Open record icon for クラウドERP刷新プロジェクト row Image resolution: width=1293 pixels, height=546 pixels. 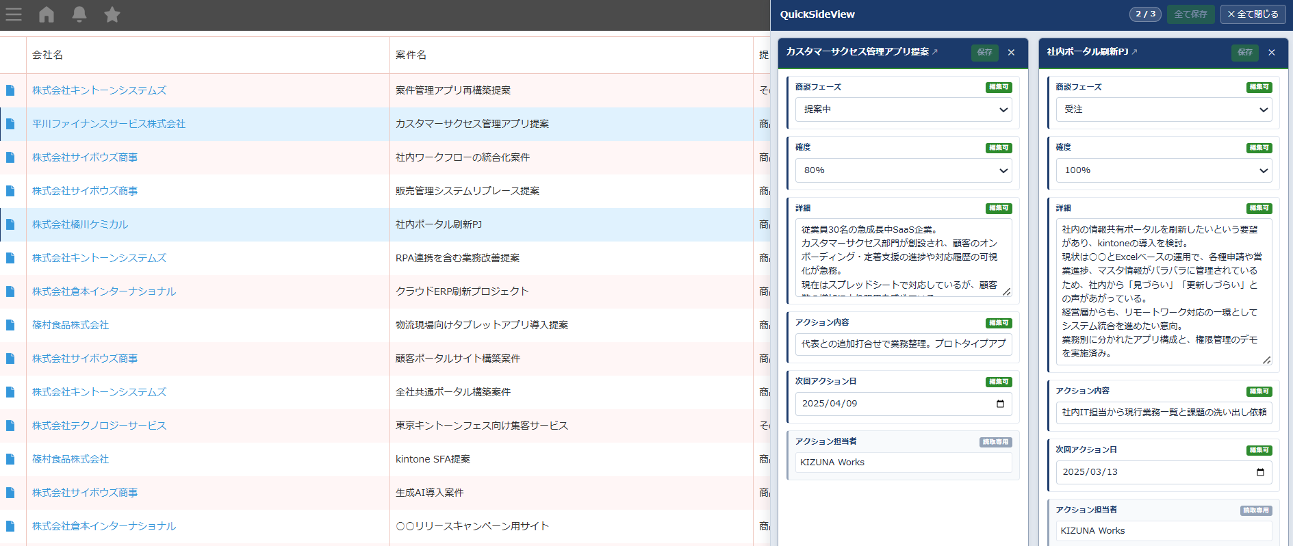(x=10, y=291)
